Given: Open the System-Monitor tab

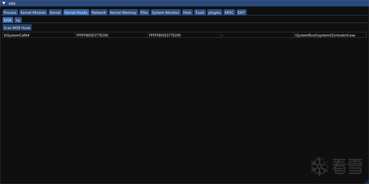Looking at the screenshot, I should tap(165, 12).
